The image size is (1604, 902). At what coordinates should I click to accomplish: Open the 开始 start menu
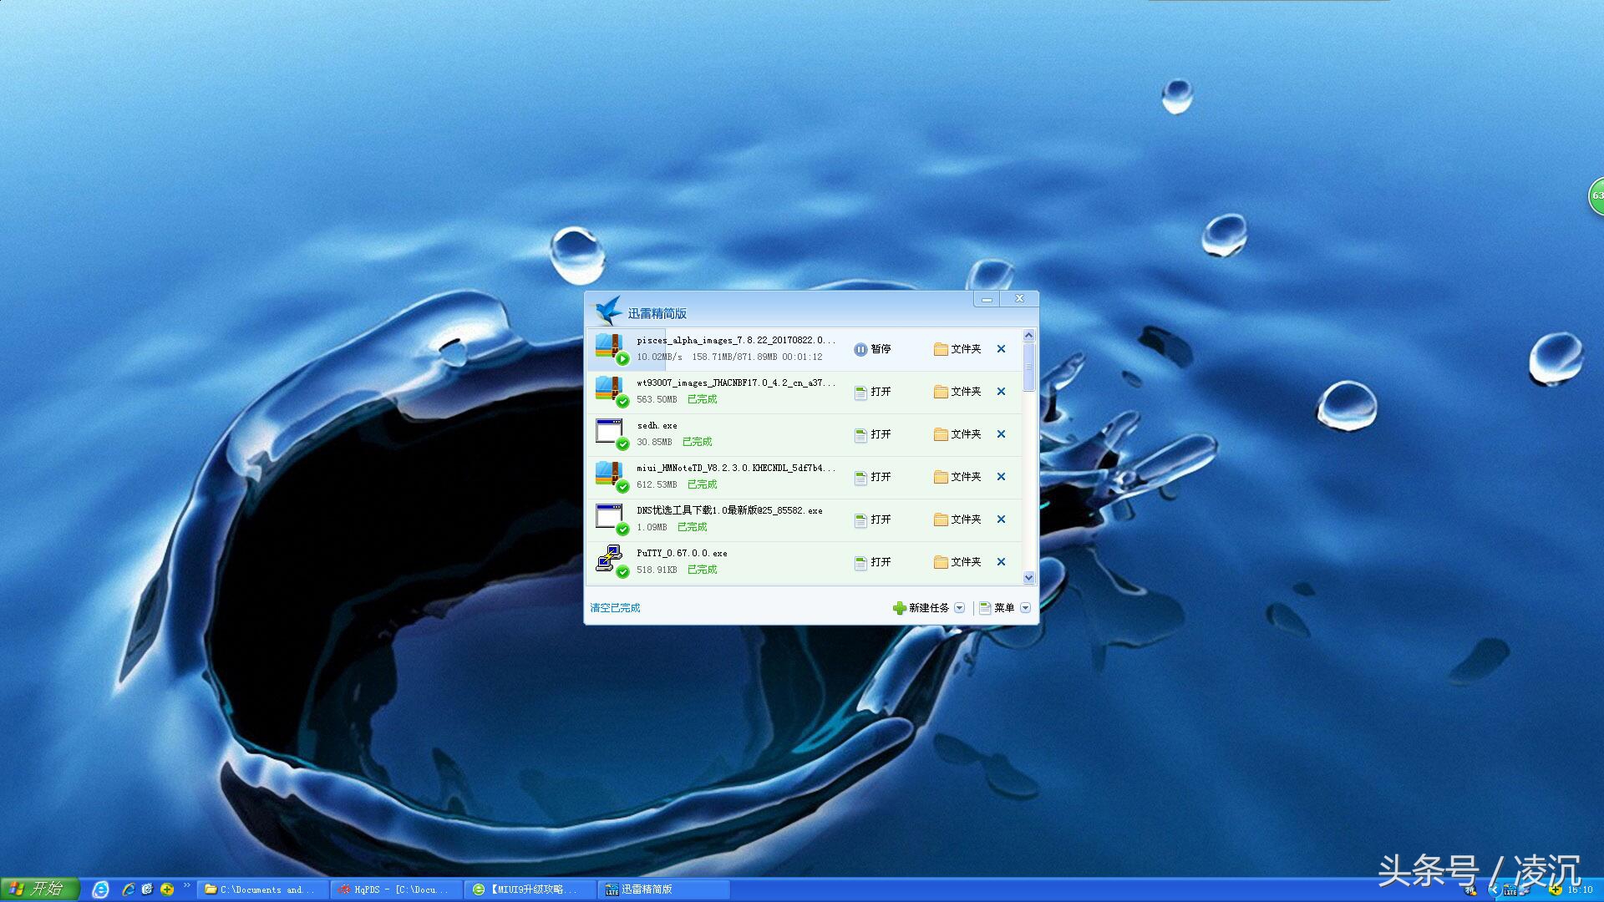pos(39,889)
